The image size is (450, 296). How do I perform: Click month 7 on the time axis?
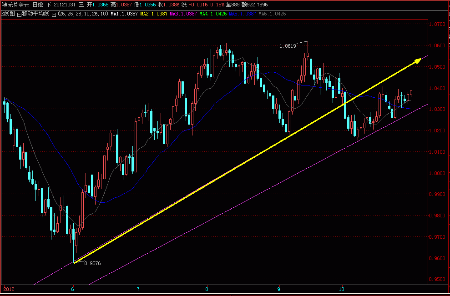tap(138, 289)
